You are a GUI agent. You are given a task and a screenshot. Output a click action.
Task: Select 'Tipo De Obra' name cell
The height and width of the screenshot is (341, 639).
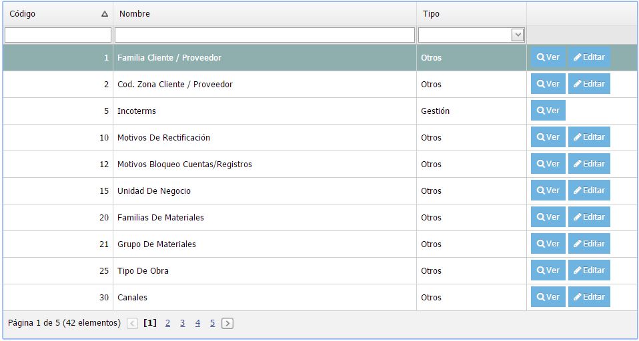click(x=265, y=271)
